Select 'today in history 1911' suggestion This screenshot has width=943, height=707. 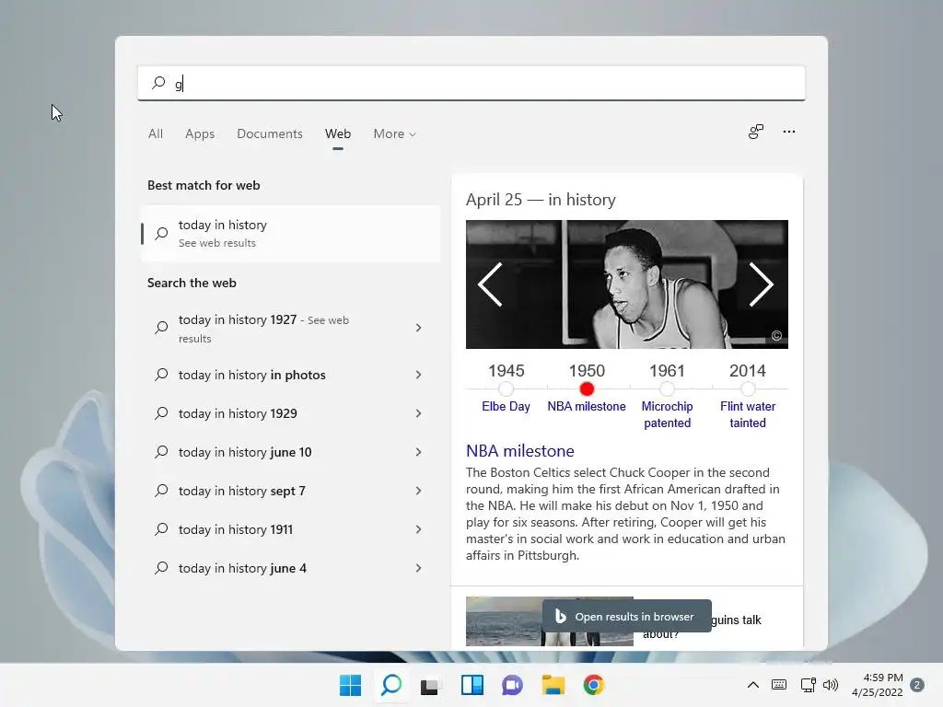coord(290,529)
